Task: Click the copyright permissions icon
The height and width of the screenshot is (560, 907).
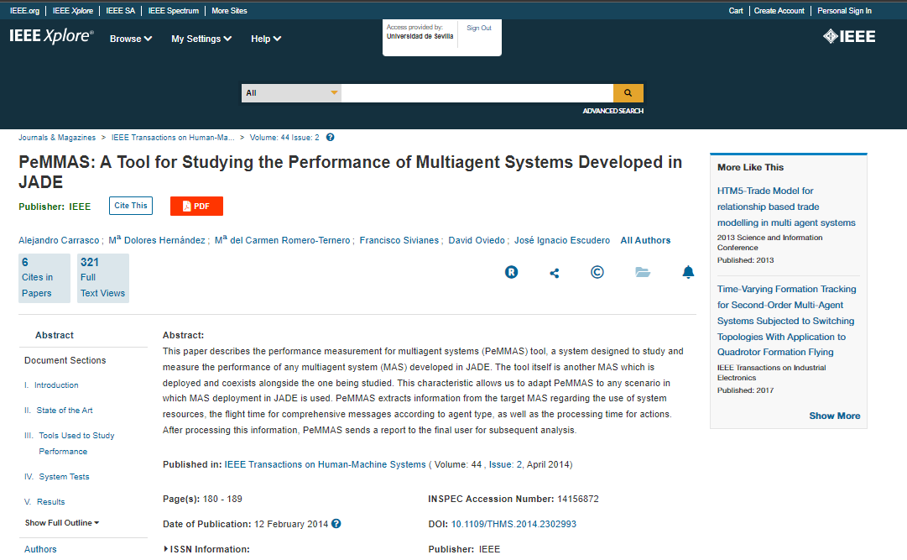Action: (597, 272)
